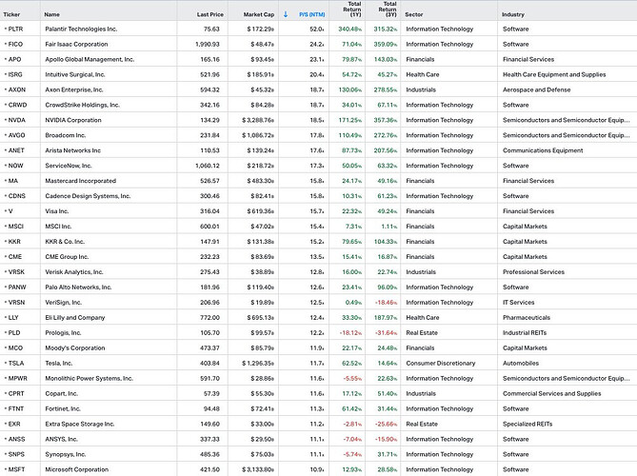
Task: Open the PANW ticker
Action: coord(17,288)
